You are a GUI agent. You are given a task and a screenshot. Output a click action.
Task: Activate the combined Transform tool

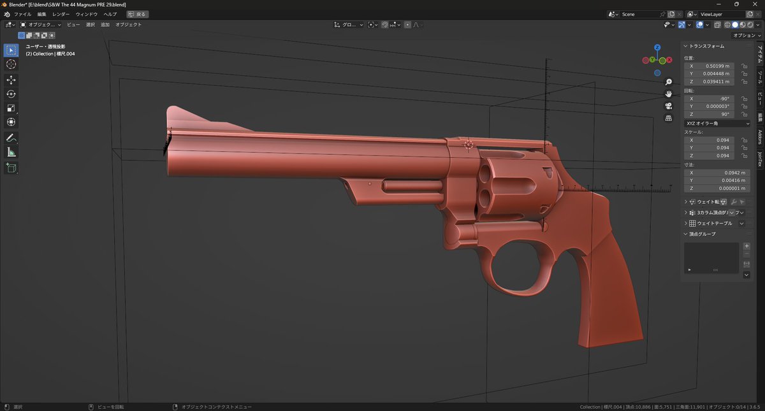click(11, 122)
